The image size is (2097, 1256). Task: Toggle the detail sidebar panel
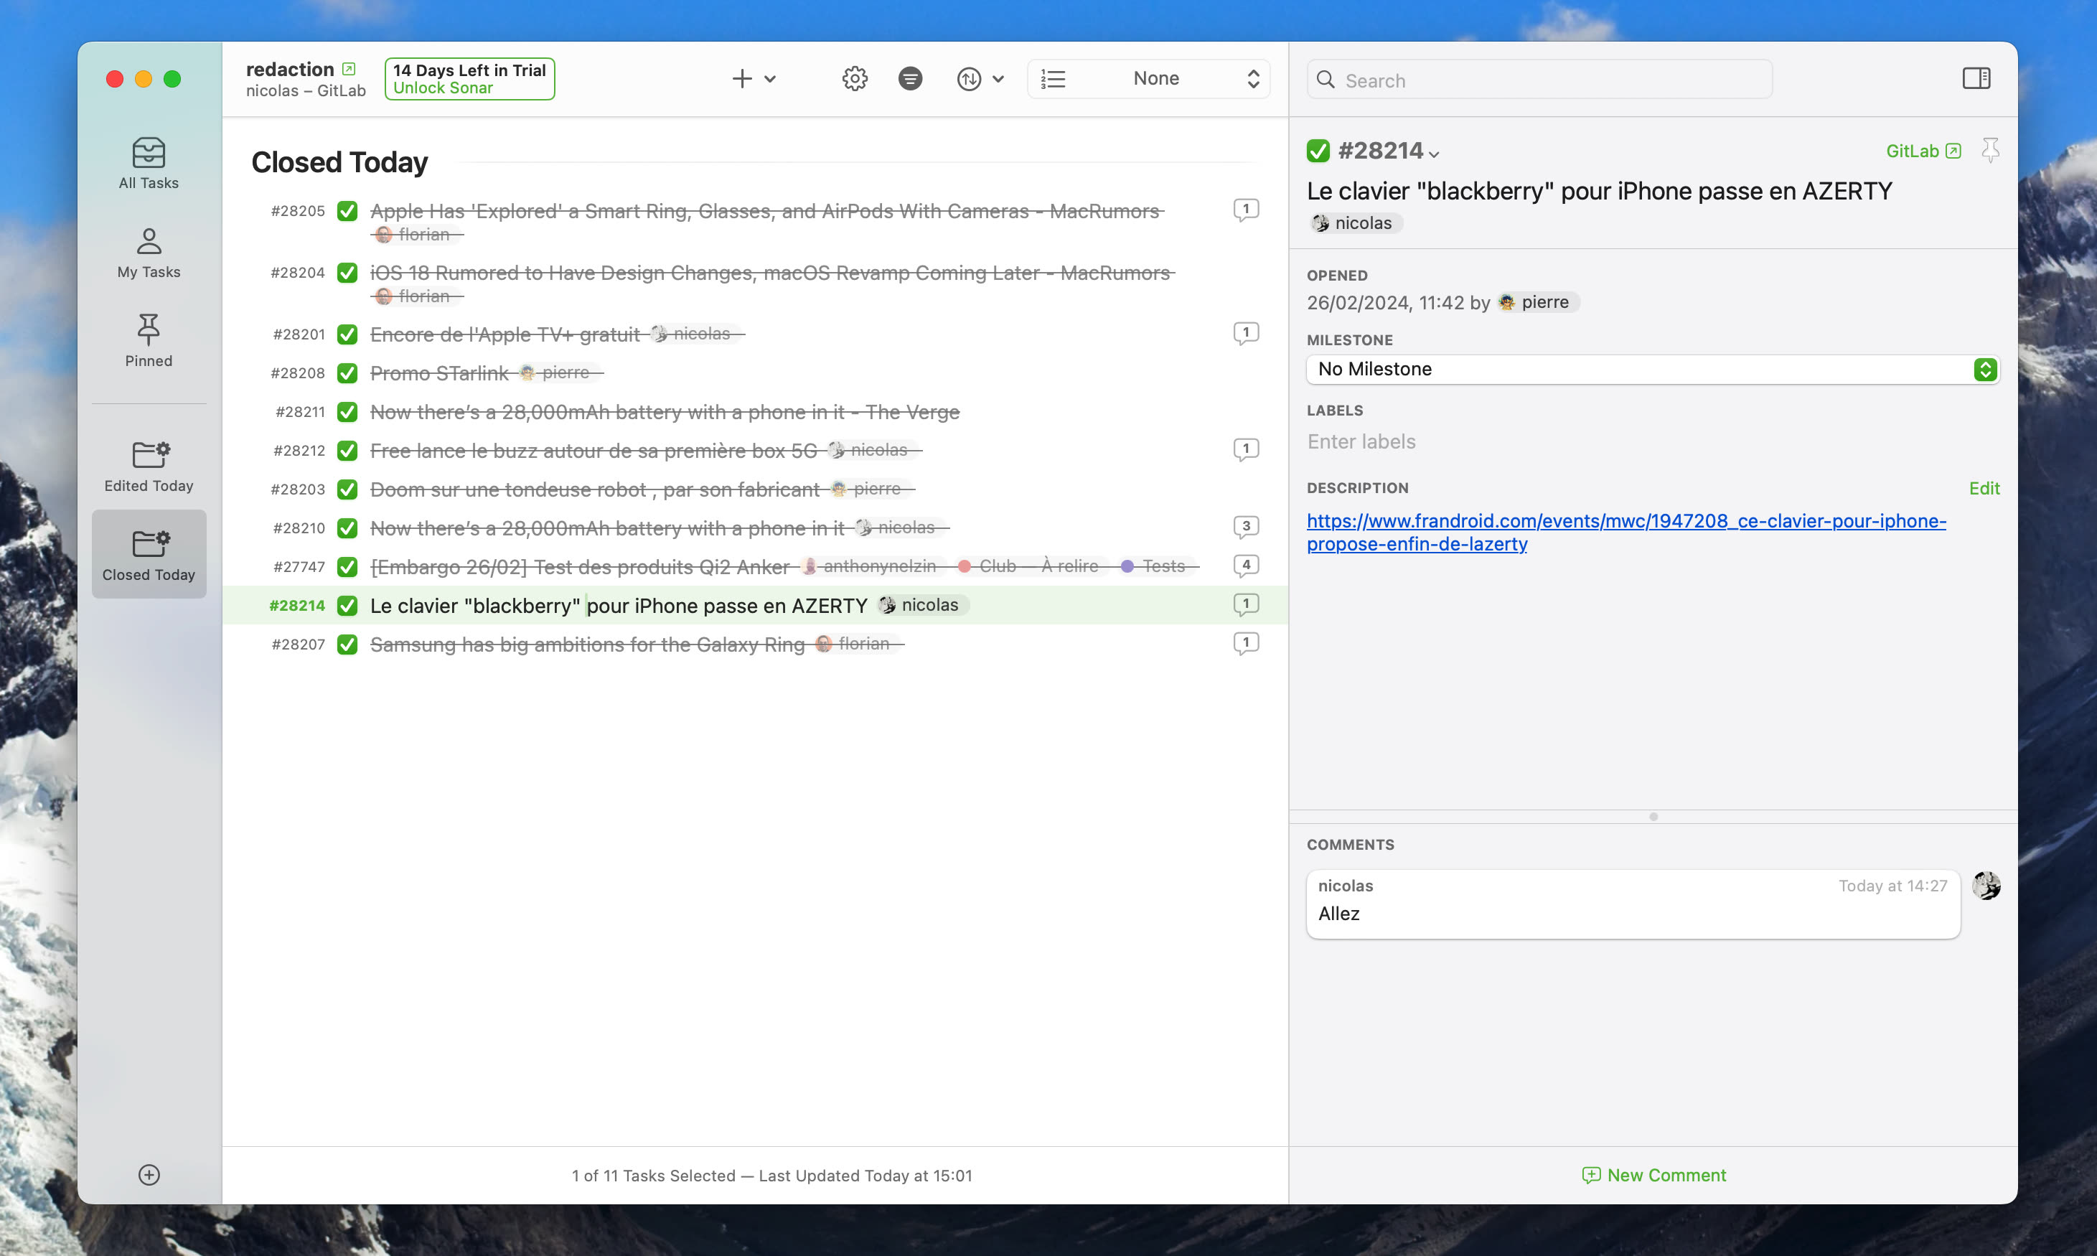[1976, 79]
